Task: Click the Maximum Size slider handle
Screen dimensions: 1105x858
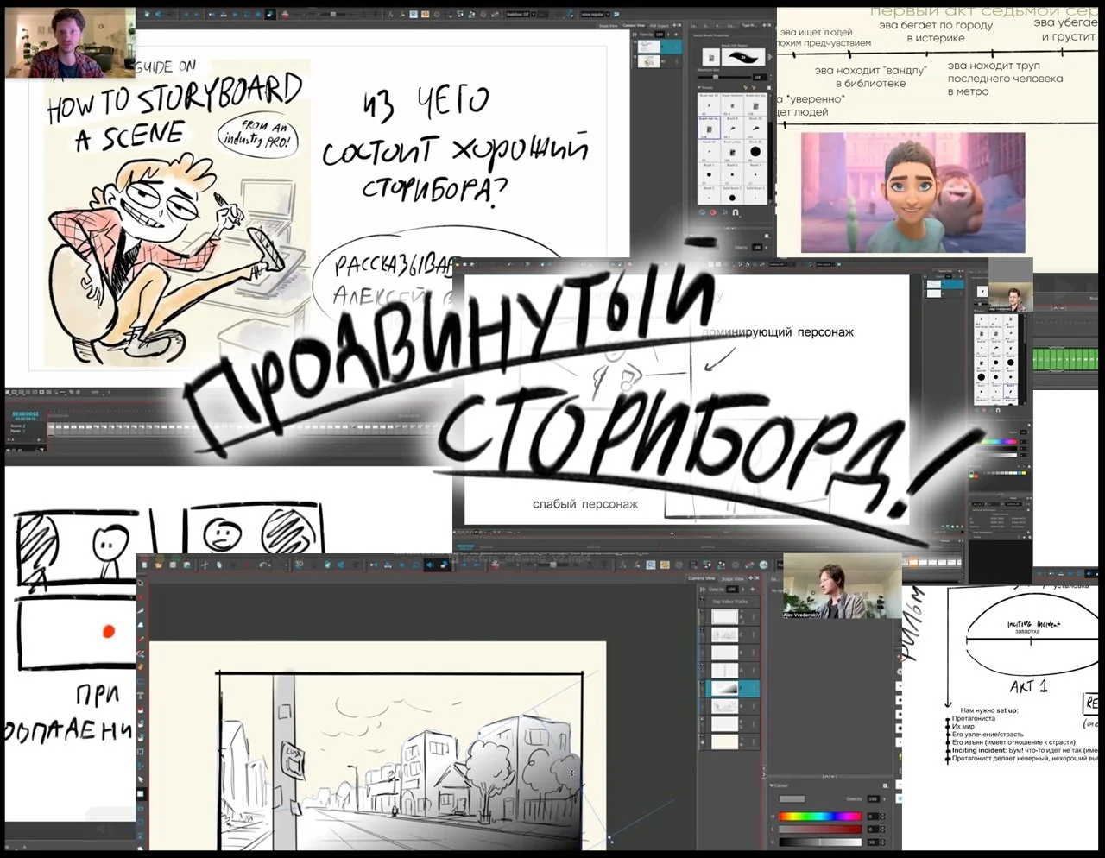Action: (716, 77)
